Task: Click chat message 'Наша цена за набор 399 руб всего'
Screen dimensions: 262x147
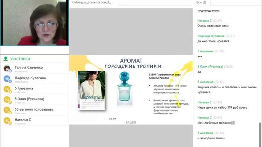Action: 222,107
